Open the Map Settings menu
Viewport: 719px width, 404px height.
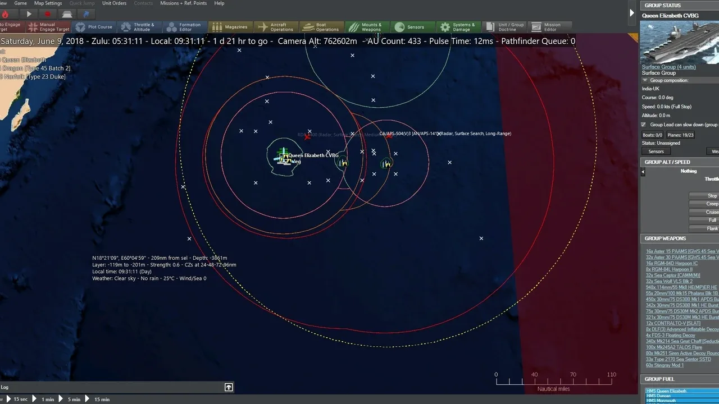click(x=48, y=3)
